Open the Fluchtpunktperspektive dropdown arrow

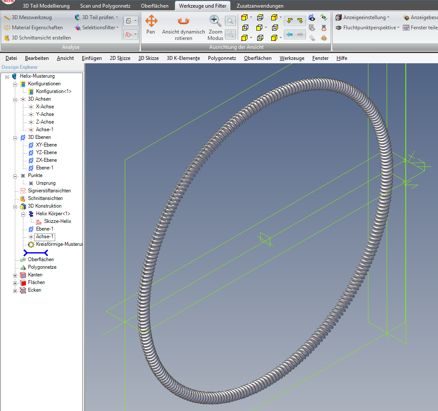point(398,27)
